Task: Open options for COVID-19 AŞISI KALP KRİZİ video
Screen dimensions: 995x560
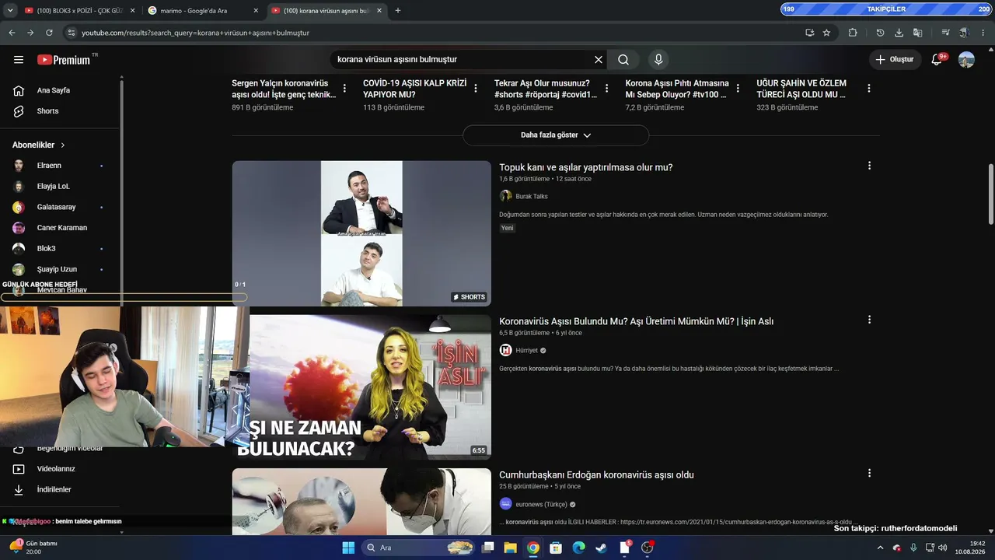Action: 476,89
